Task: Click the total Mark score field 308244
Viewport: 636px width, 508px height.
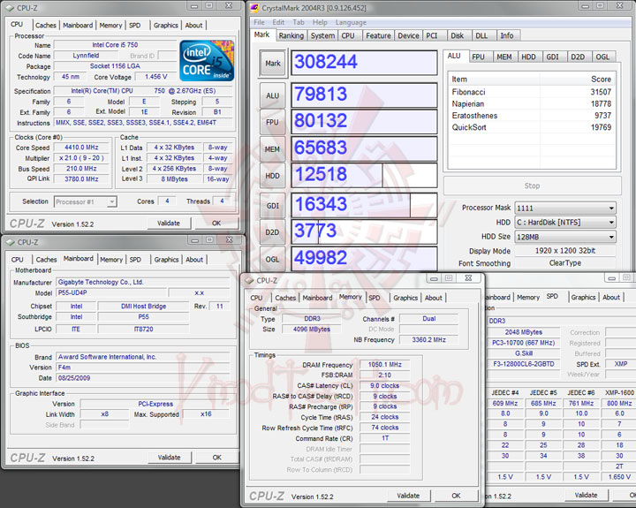Action: point(364,63)
